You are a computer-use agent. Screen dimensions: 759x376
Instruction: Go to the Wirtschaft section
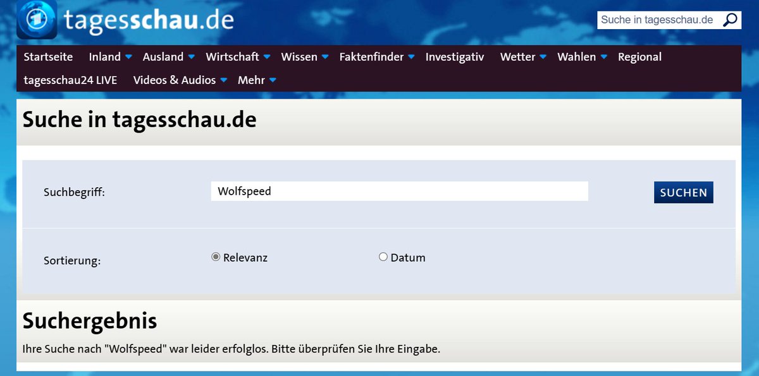tap(232, 57)
